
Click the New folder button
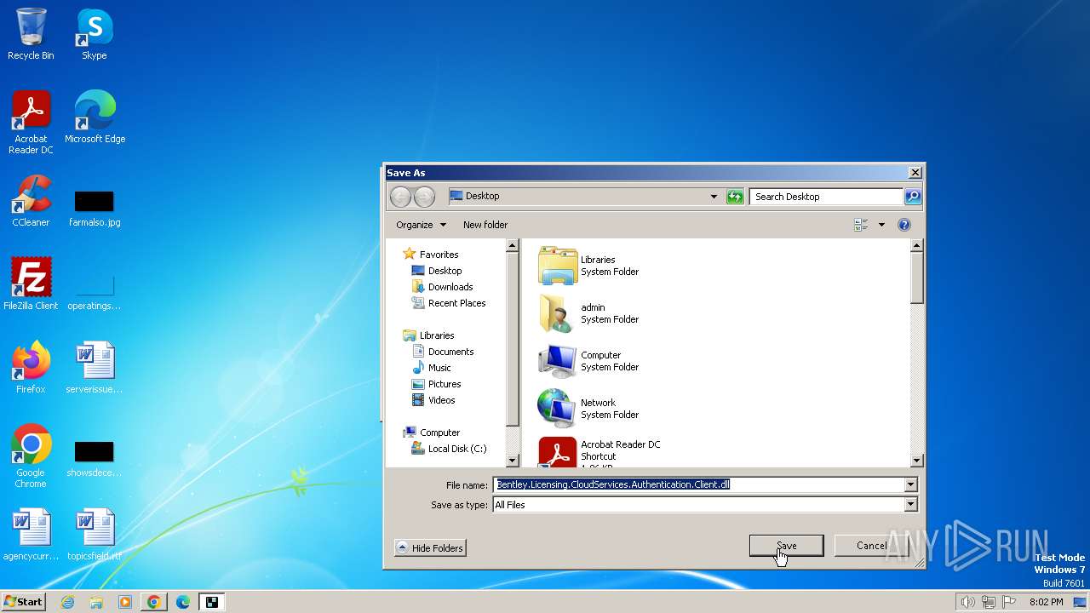[x=485, y=225]
